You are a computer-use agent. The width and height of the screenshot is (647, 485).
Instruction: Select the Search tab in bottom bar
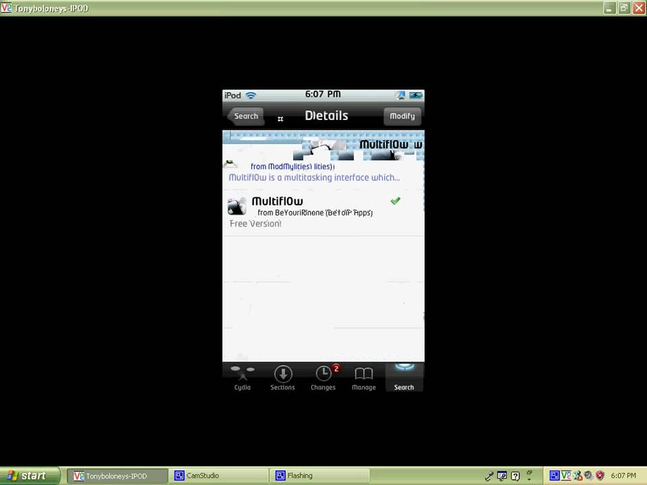click(404, 378)
